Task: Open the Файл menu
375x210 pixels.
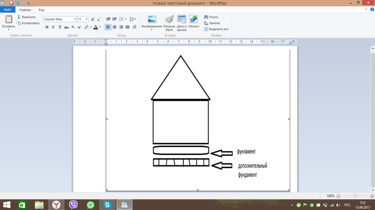Action: [x=7, y=10]
